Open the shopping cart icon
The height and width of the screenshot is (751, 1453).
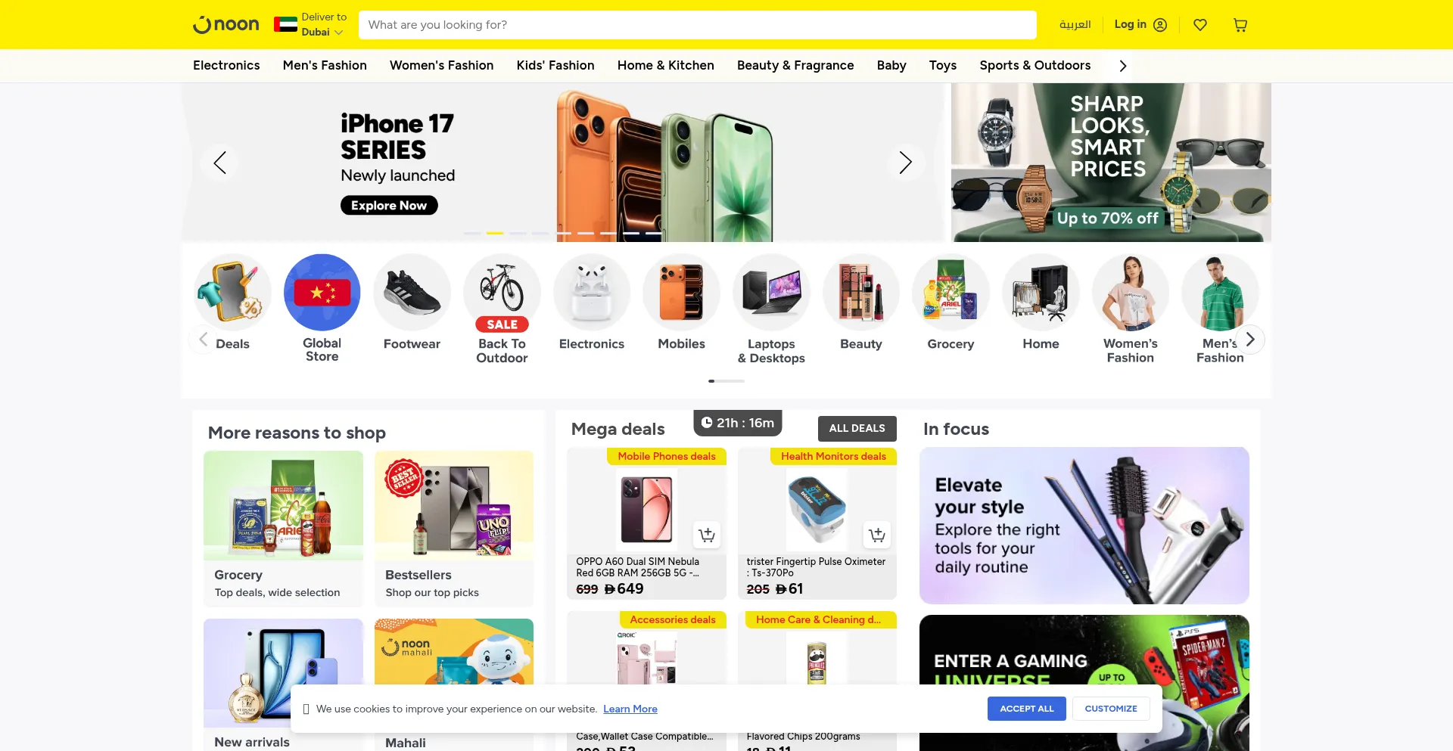(x=1240, y=25)
